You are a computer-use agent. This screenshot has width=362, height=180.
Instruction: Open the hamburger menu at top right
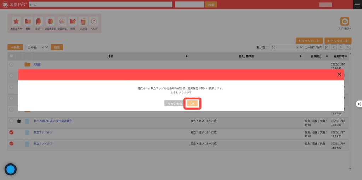(357, 5)
